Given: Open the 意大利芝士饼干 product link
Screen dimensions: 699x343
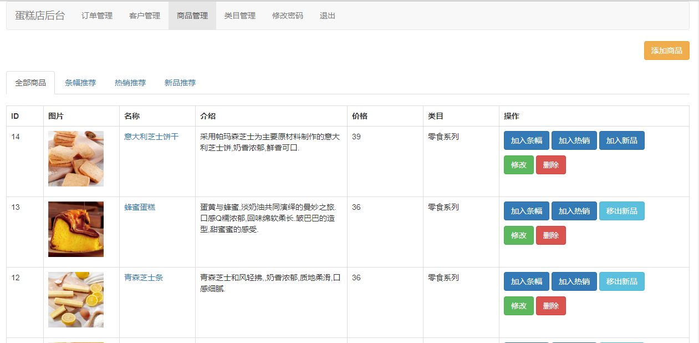Looking at the screenshot, I should click(151, 137).
